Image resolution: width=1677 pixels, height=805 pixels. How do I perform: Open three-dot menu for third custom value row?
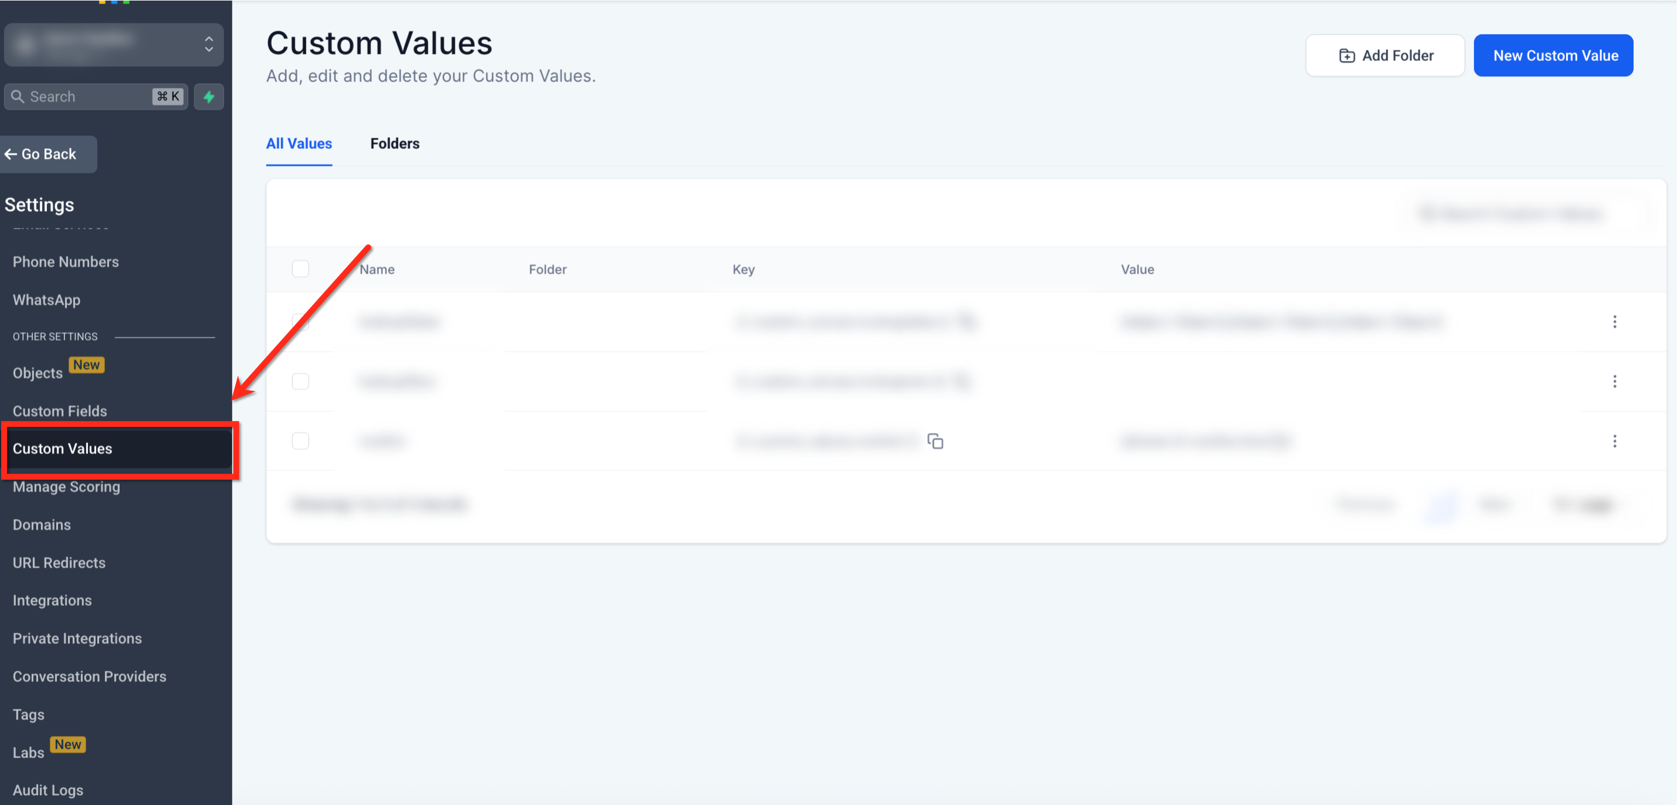(x=1614, y=441)
